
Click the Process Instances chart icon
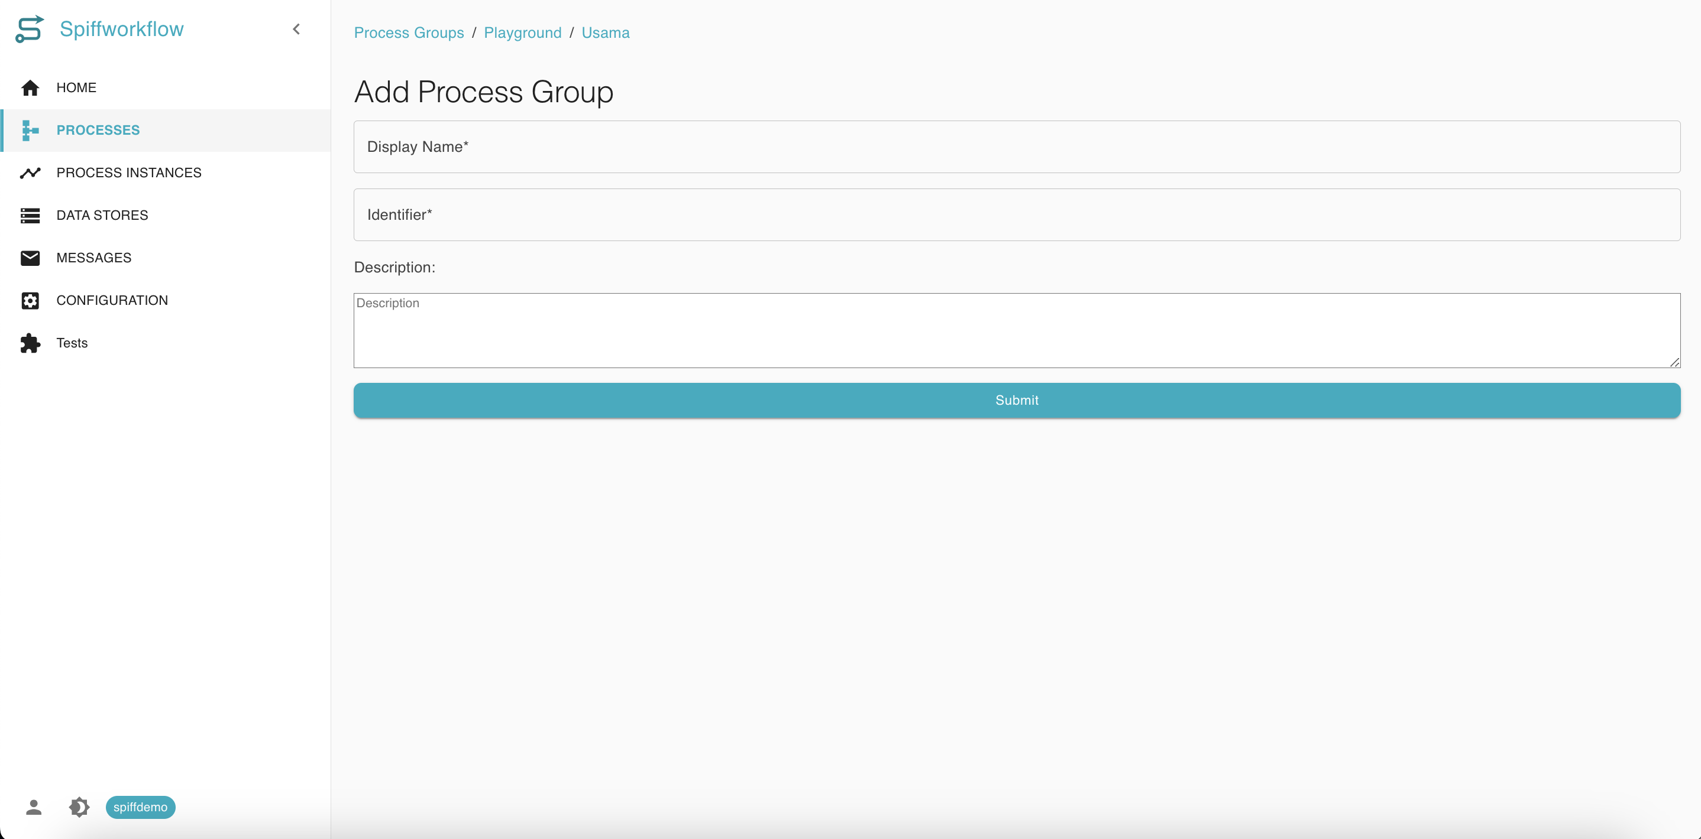click(30, 173)
